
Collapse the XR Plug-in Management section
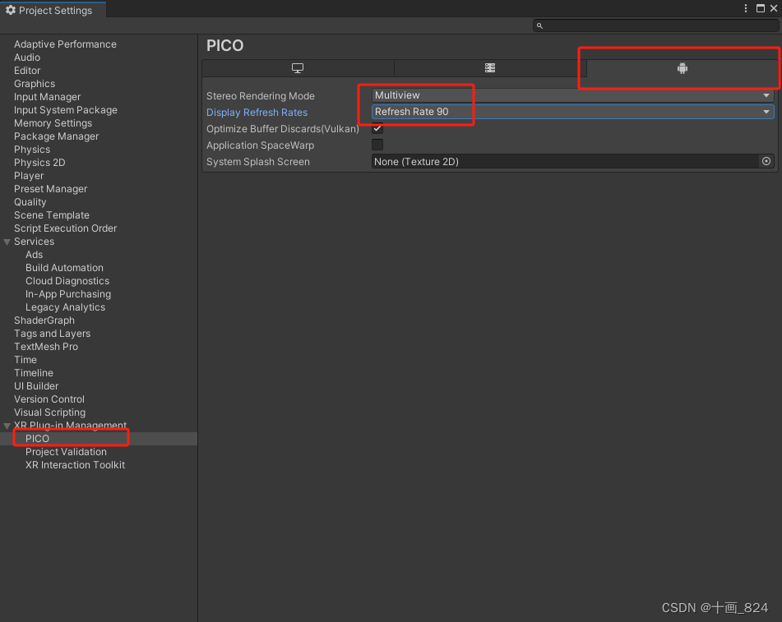coord(7,426)
